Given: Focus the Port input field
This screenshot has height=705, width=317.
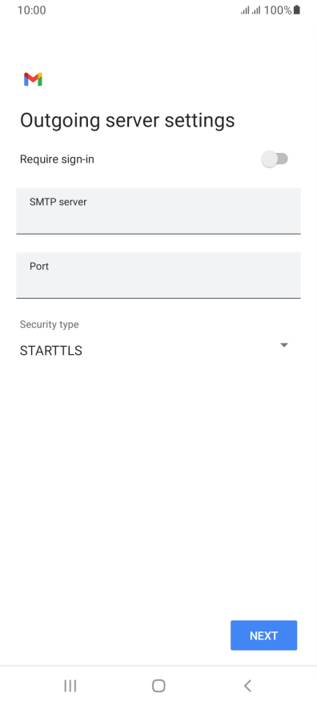Looking at the screenshot, I should pos(158,275).
